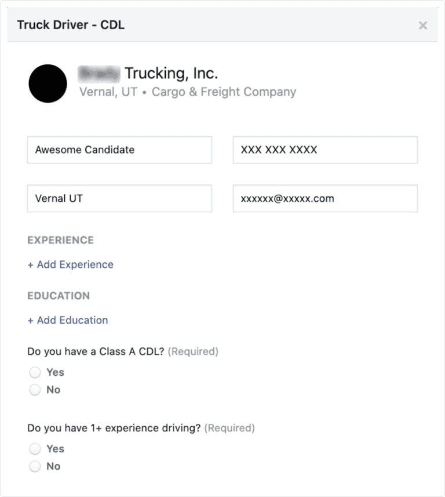445x497 pixels.
Task: Click the 1+ experience driving question text
Action: click(114, 428)
